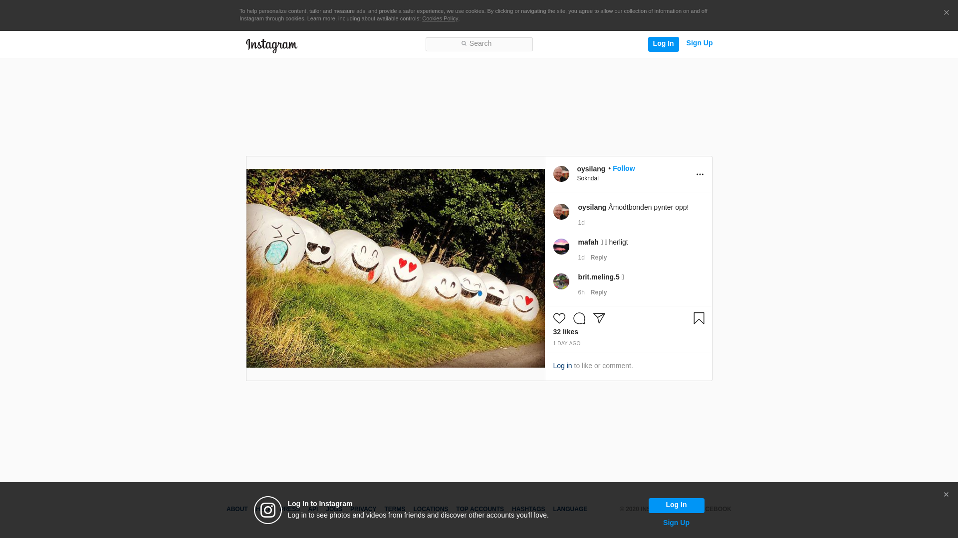Click the 1d timestamp under caption
This screenshot has width=958, height=538.
[581, 223]
